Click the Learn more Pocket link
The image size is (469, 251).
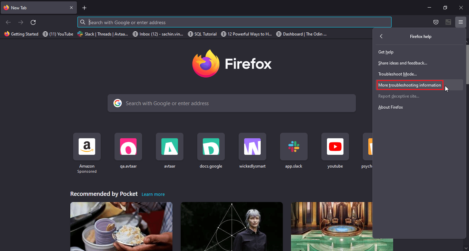pos(153,194)
